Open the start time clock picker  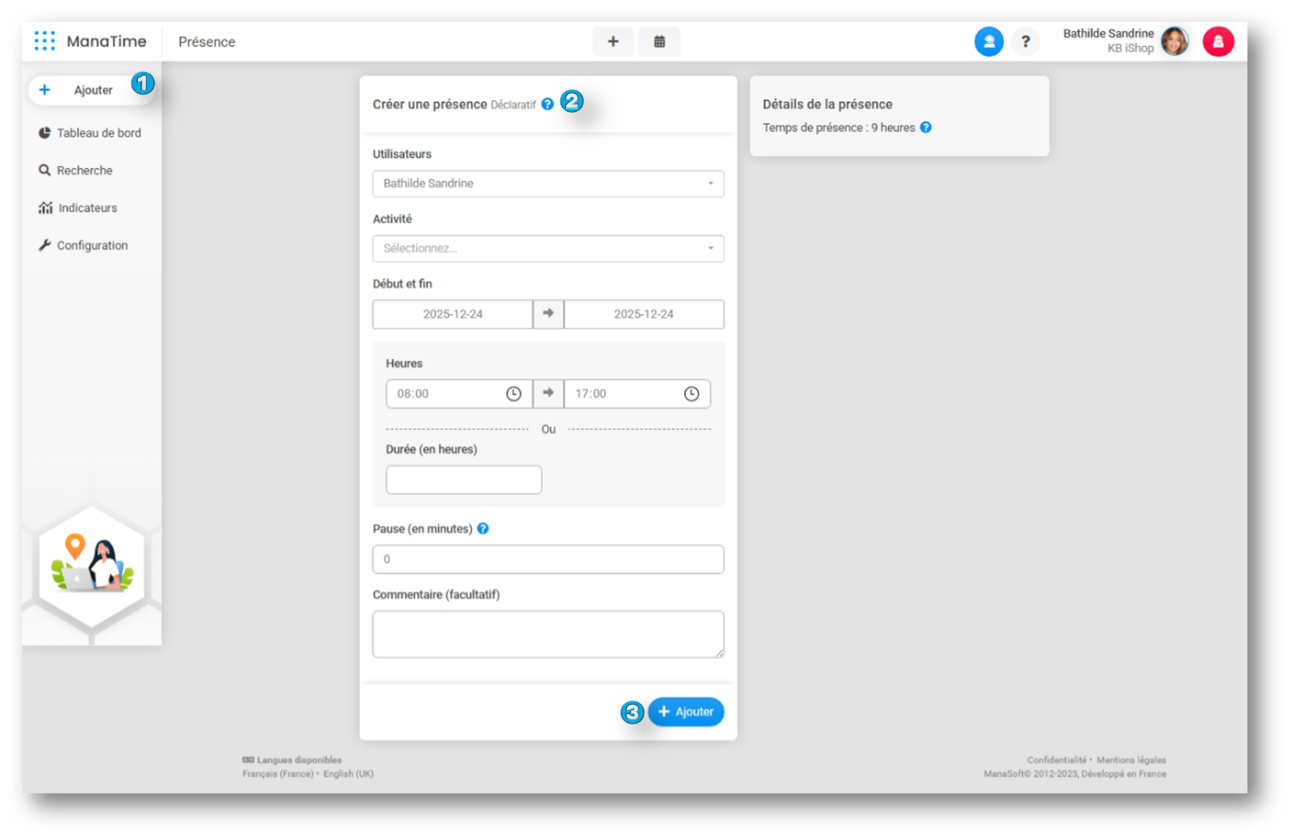[x=513, y=394]
